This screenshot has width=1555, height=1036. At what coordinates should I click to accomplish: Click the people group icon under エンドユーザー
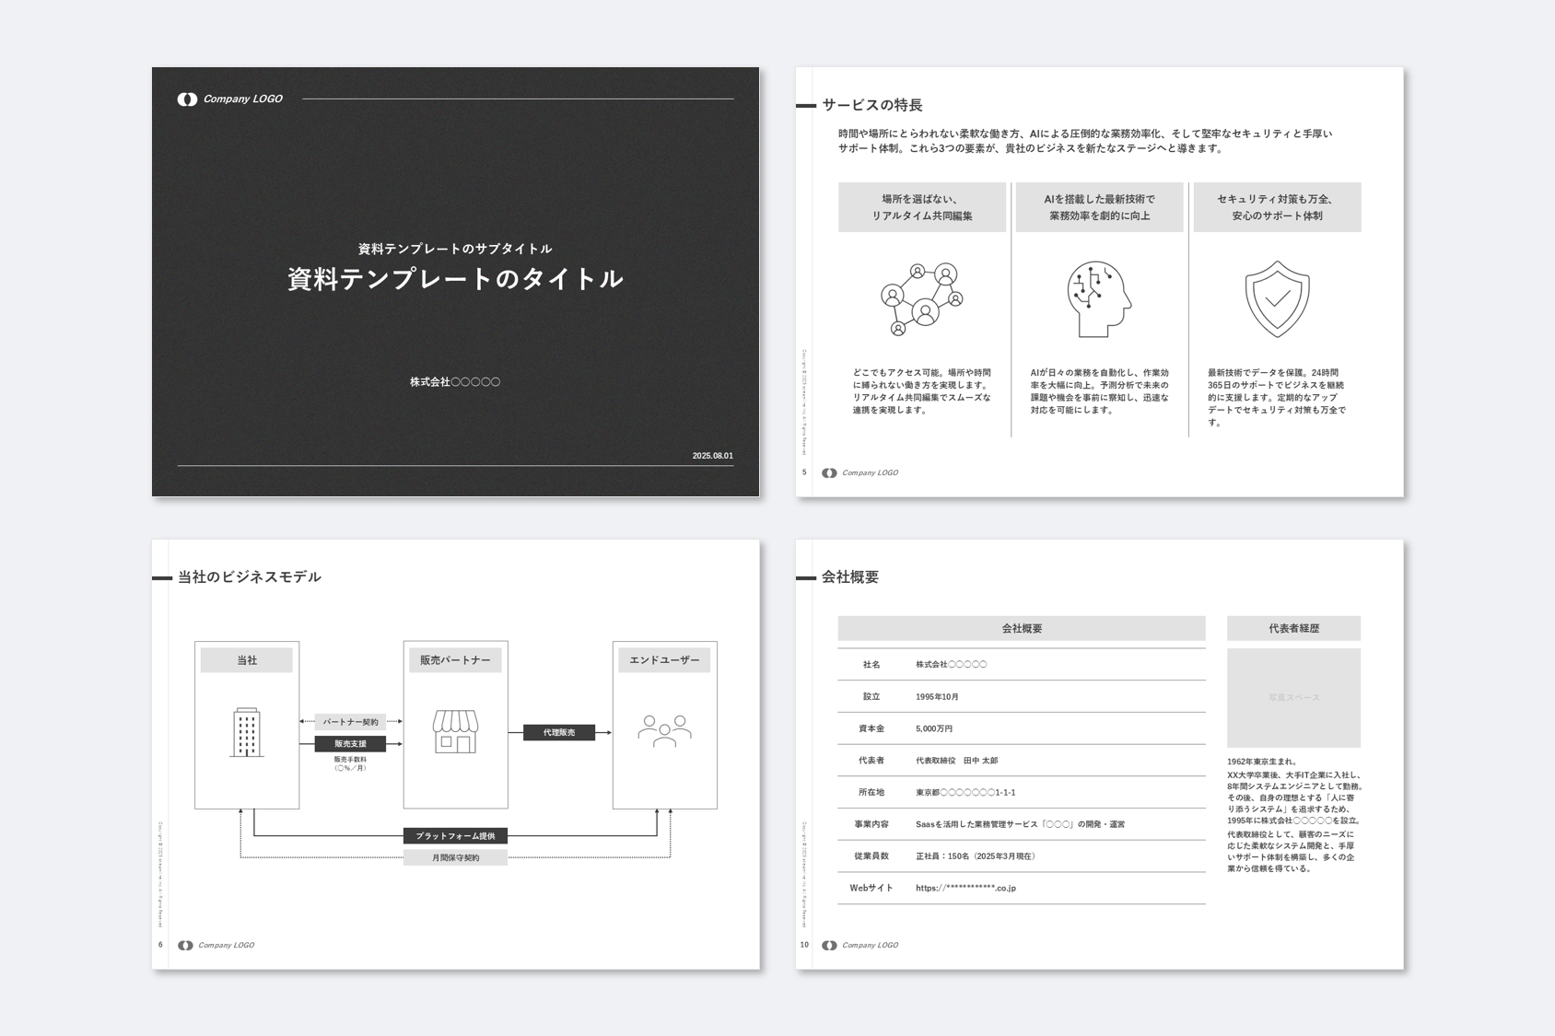coord(664,730)
